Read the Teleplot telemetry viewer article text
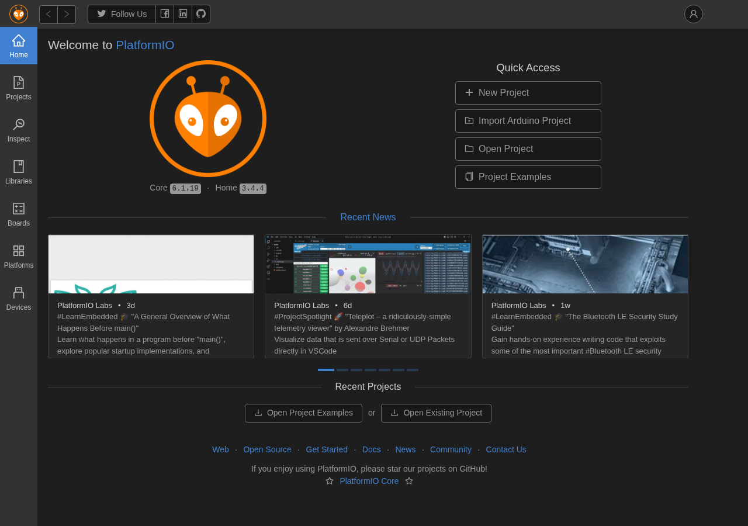The height and width of the screenshot is (526, 748). click(x=368, y=334)
